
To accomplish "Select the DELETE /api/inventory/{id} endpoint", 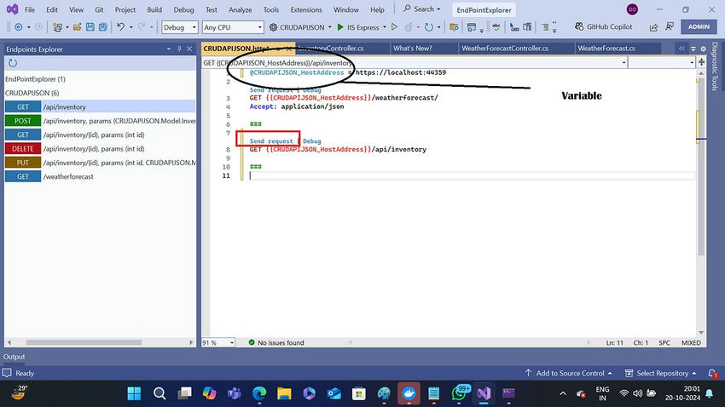I will click(100, 149).
